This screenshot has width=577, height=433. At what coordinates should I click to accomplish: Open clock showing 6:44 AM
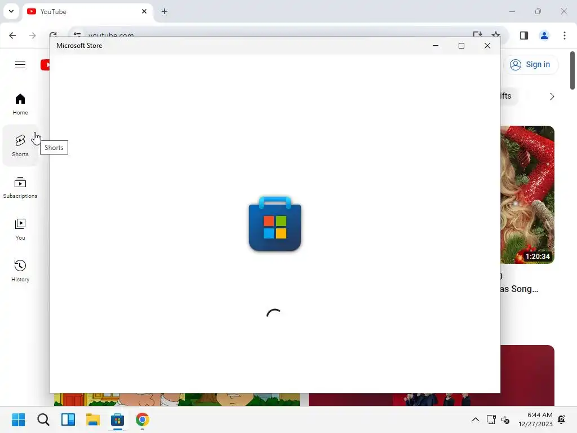(x=535, y=419)
